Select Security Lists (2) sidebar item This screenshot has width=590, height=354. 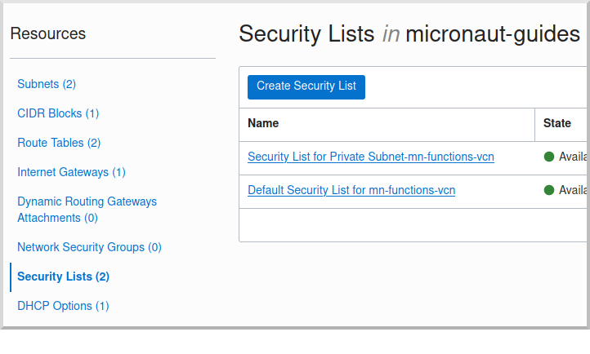(x=63, y=277)
